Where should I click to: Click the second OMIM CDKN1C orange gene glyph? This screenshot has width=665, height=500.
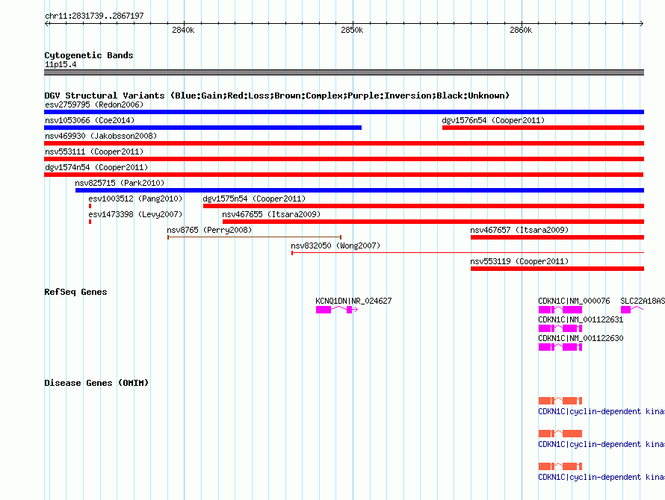(x=560, y=434)
